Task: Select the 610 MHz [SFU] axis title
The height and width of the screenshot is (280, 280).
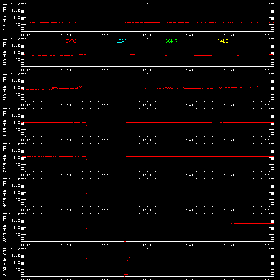Action: tap(5, 87)
